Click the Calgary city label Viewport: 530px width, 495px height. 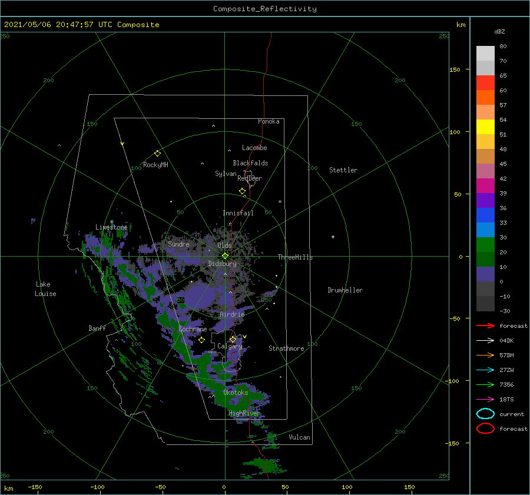coord(230,346)
